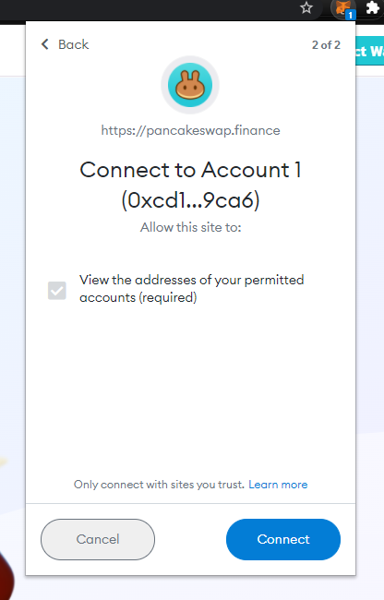Click the partially hidden teal Connect Wallet button
Viewport: 384px width, 600px height.
click(370, 51)
